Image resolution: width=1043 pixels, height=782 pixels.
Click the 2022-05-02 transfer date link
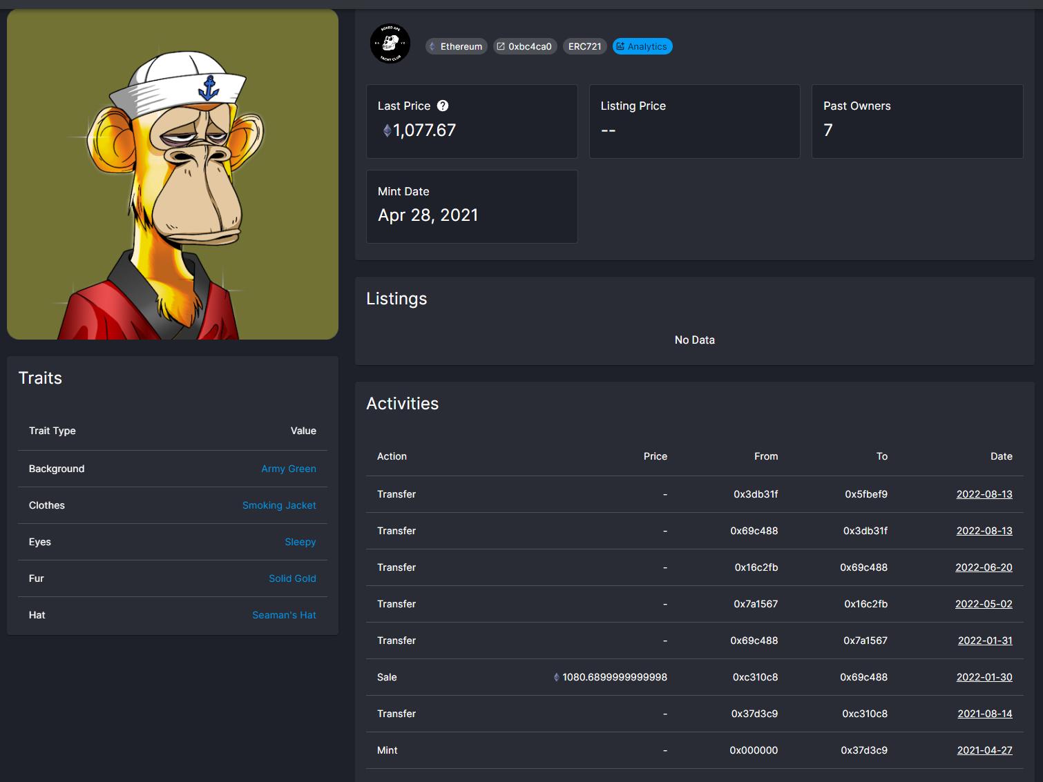[984, 604]
